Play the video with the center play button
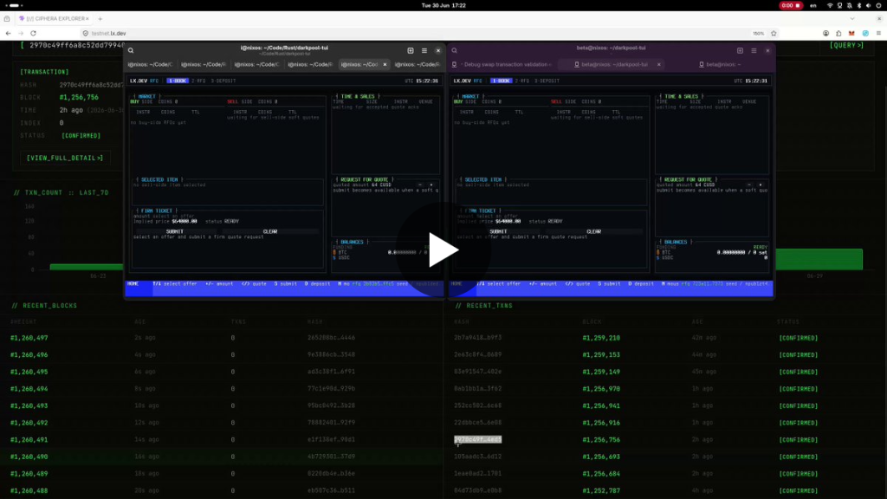 point(443,249)
